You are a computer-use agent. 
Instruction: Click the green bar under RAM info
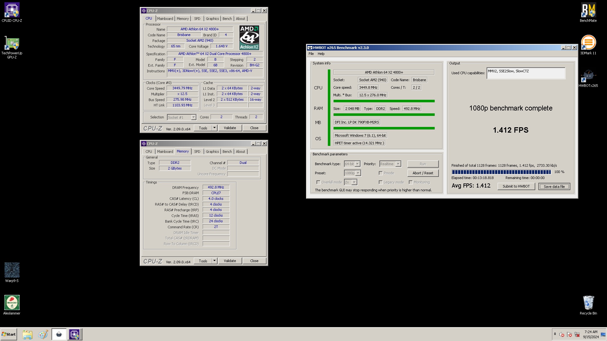[384, 115]
